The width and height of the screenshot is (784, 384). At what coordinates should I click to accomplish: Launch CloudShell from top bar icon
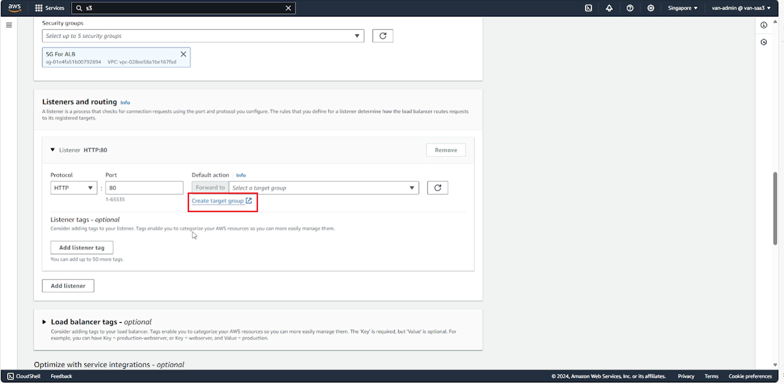coord(588,8)
